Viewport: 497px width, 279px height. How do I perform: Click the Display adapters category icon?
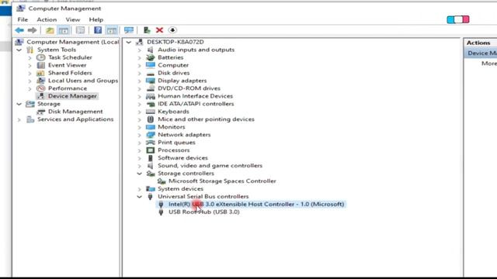point(150,81)
